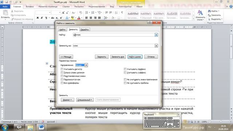
Task: Enable 'Подстановочные знаки' checkbox
Action: 62,76
